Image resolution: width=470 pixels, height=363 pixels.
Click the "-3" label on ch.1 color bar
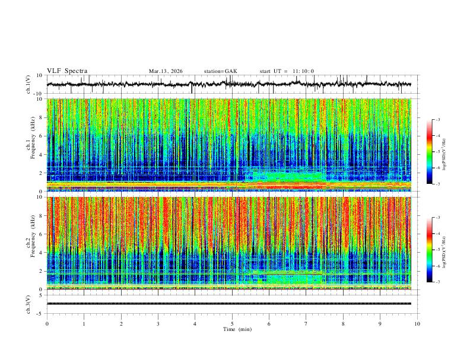point(437,120)
